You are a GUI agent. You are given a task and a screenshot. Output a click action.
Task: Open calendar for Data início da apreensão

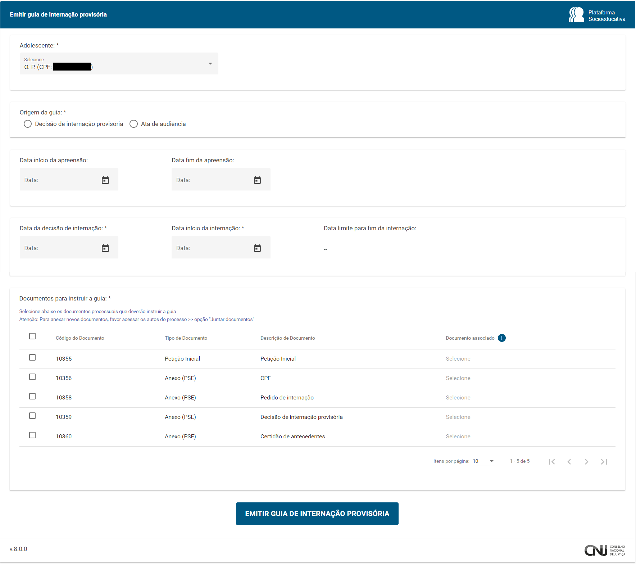pos(105,180)
